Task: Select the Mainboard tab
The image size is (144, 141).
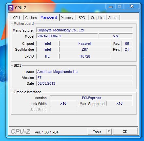Action: 49,17
